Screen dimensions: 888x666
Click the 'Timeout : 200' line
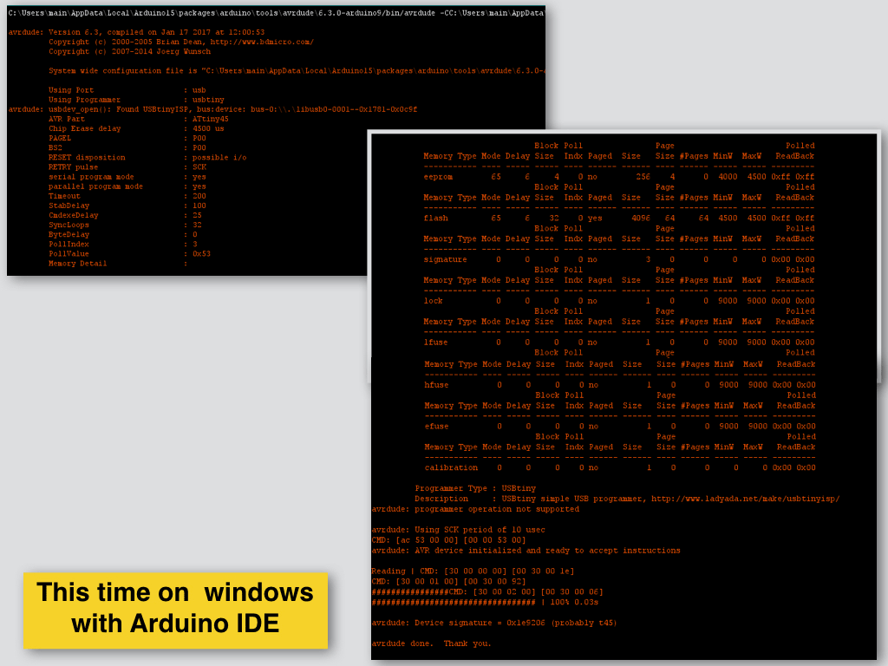pyautogui.click(x=127, y=196)
